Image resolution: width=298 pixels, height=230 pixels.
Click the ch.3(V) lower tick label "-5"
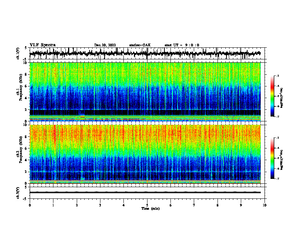coord(25,199)
